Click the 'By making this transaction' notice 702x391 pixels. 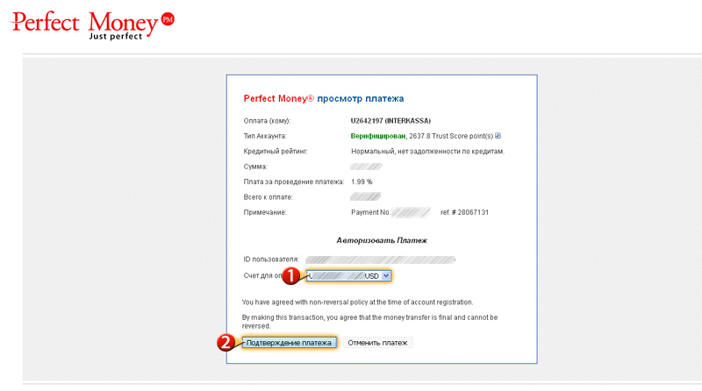[x=369, y=322]
